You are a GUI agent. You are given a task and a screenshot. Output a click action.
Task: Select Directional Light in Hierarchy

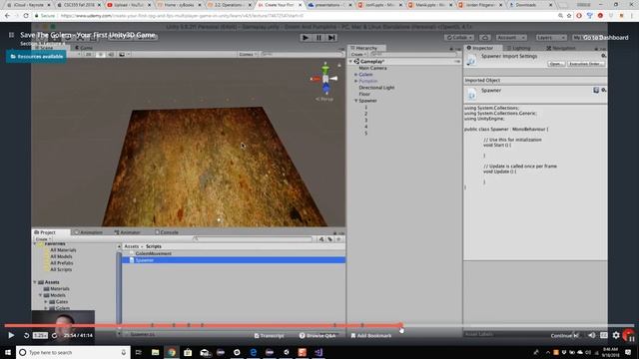[x=376, y=88]
